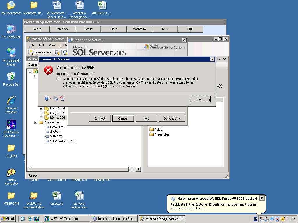The height and width of the screenshot is (223, 298).
Task: Click the New Query toolbar button
Action: click(x=40, y=52)
